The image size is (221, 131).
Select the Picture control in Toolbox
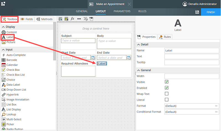click(11, 42)
